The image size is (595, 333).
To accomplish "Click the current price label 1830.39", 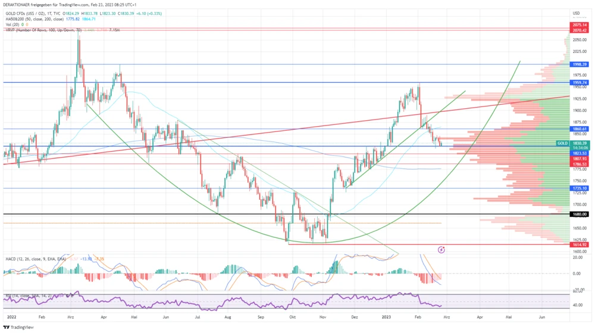I will pyautogui.click(x=580, y=143).
